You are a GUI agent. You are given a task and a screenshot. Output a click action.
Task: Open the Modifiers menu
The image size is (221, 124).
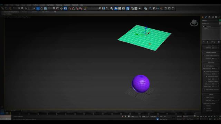coord(35,5)
